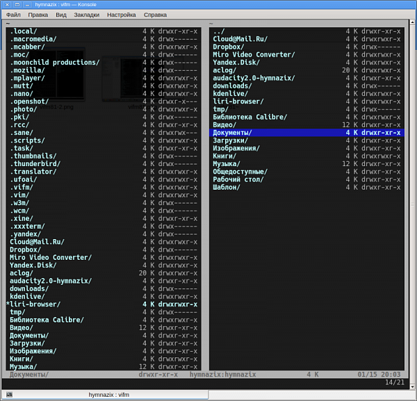Select .vifm/ in the left pane
This screenshot has height=401, width=417.
point(104,187)
